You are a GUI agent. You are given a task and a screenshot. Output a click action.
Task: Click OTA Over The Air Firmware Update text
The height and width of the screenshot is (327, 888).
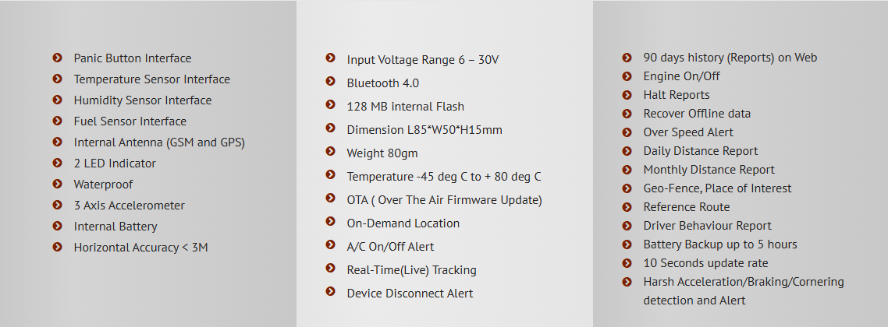point(444,200)
